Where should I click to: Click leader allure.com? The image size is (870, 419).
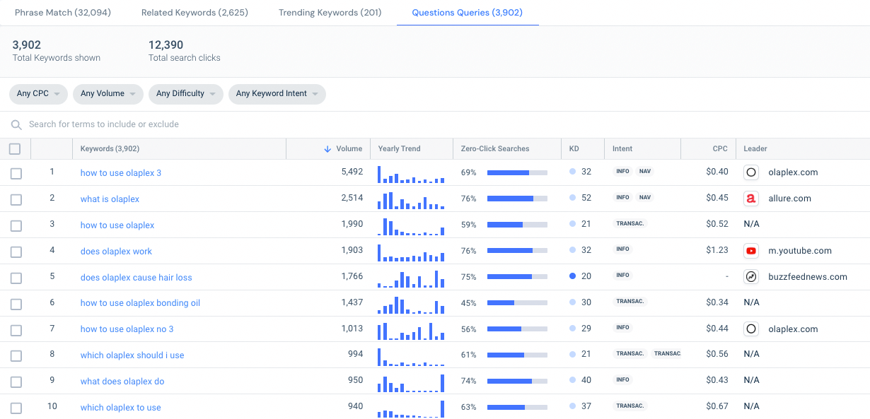[x=789, y=199]
